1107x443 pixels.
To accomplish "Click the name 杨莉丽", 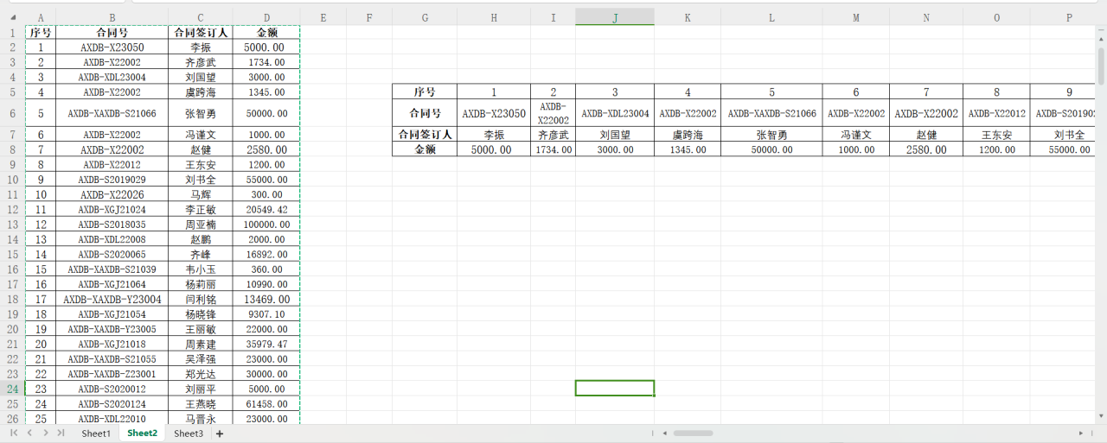I will 201,284.
